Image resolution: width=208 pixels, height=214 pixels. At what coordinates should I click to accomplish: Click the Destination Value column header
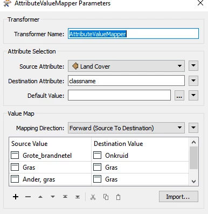140,144
